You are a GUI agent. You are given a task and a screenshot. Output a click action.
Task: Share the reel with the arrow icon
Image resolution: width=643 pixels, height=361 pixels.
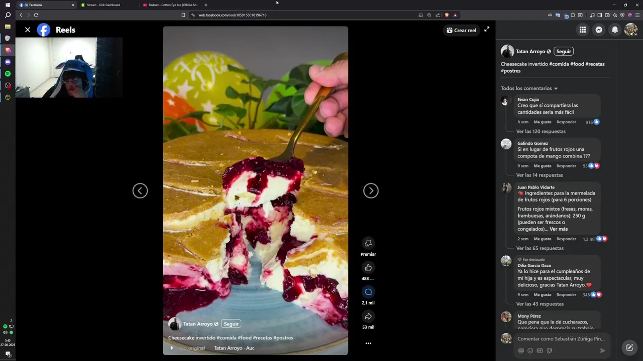point(368,316)
